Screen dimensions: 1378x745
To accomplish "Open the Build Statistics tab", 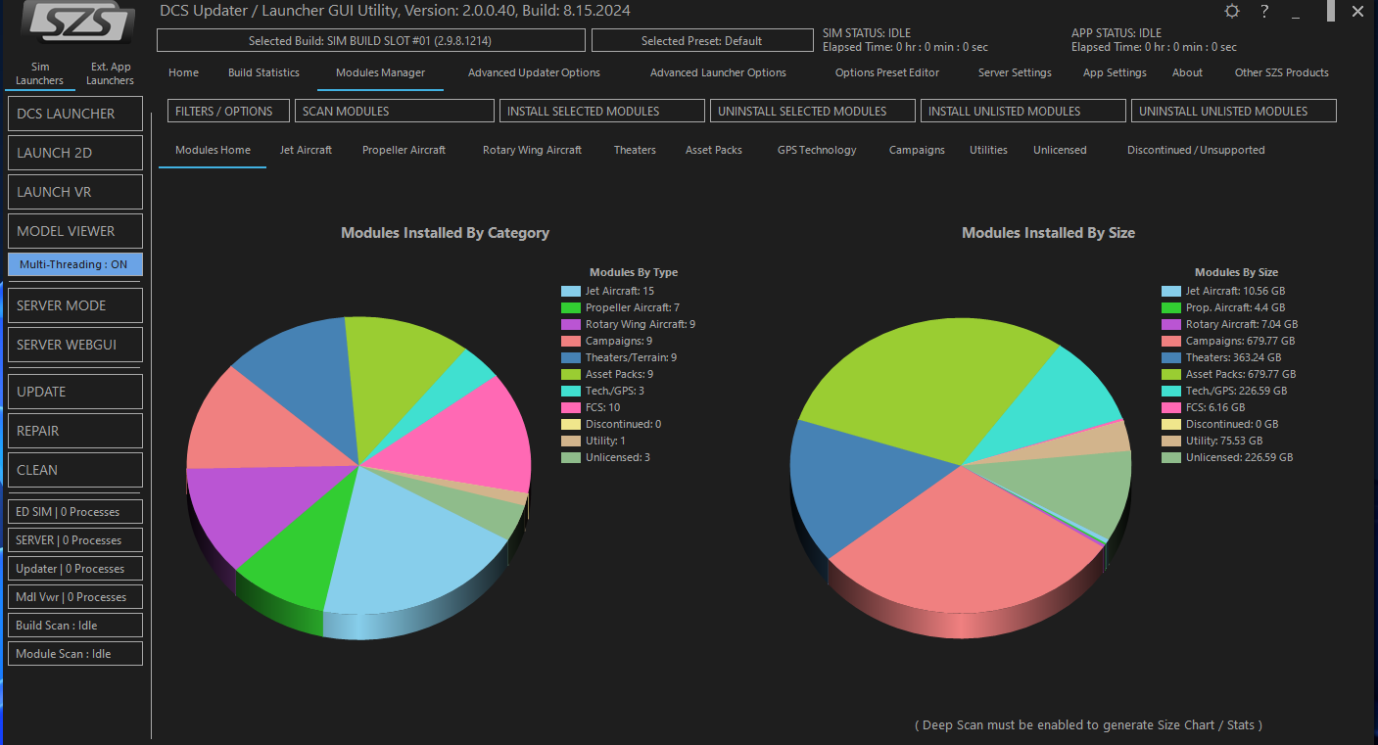I will click(x=263, y=72).
